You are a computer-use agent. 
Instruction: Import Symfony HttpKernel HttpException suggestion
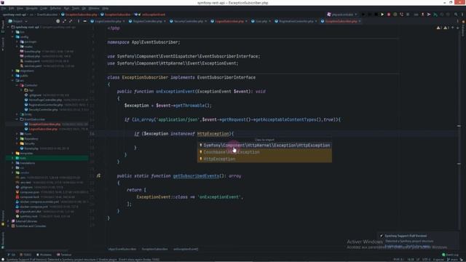point(264,146)
